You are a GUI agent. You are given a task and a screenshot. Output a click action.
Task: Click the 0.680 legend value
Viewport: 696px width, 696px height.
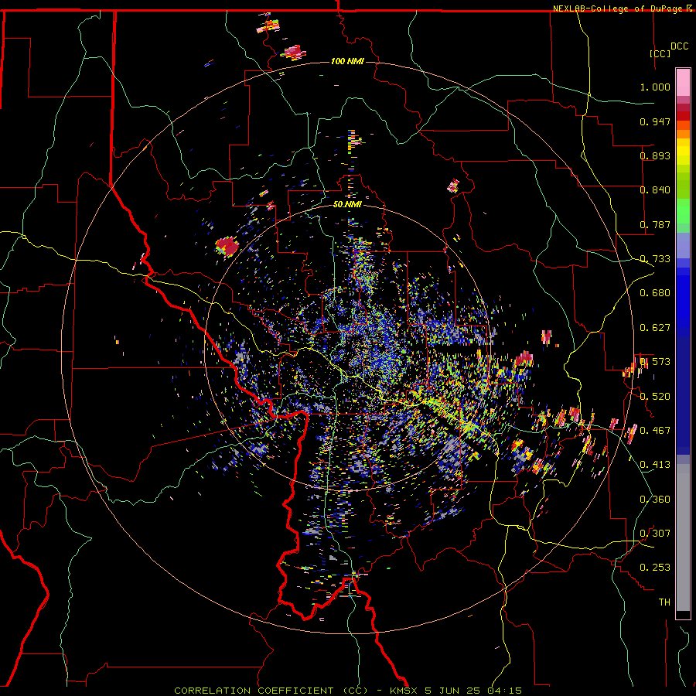655,293
